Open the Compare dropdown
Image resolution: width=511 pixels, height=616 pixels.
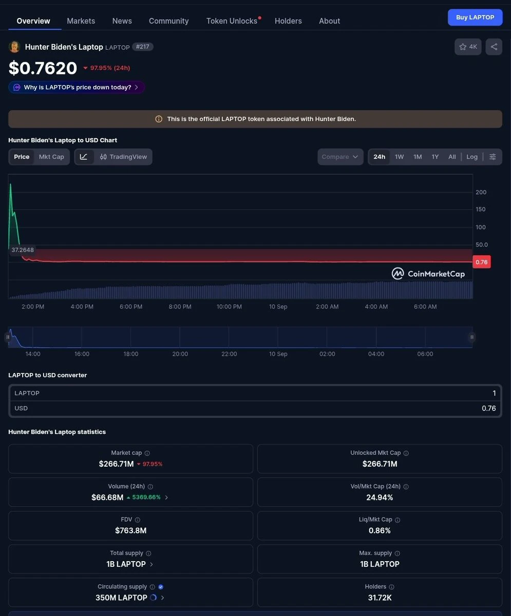click(340, 157)
